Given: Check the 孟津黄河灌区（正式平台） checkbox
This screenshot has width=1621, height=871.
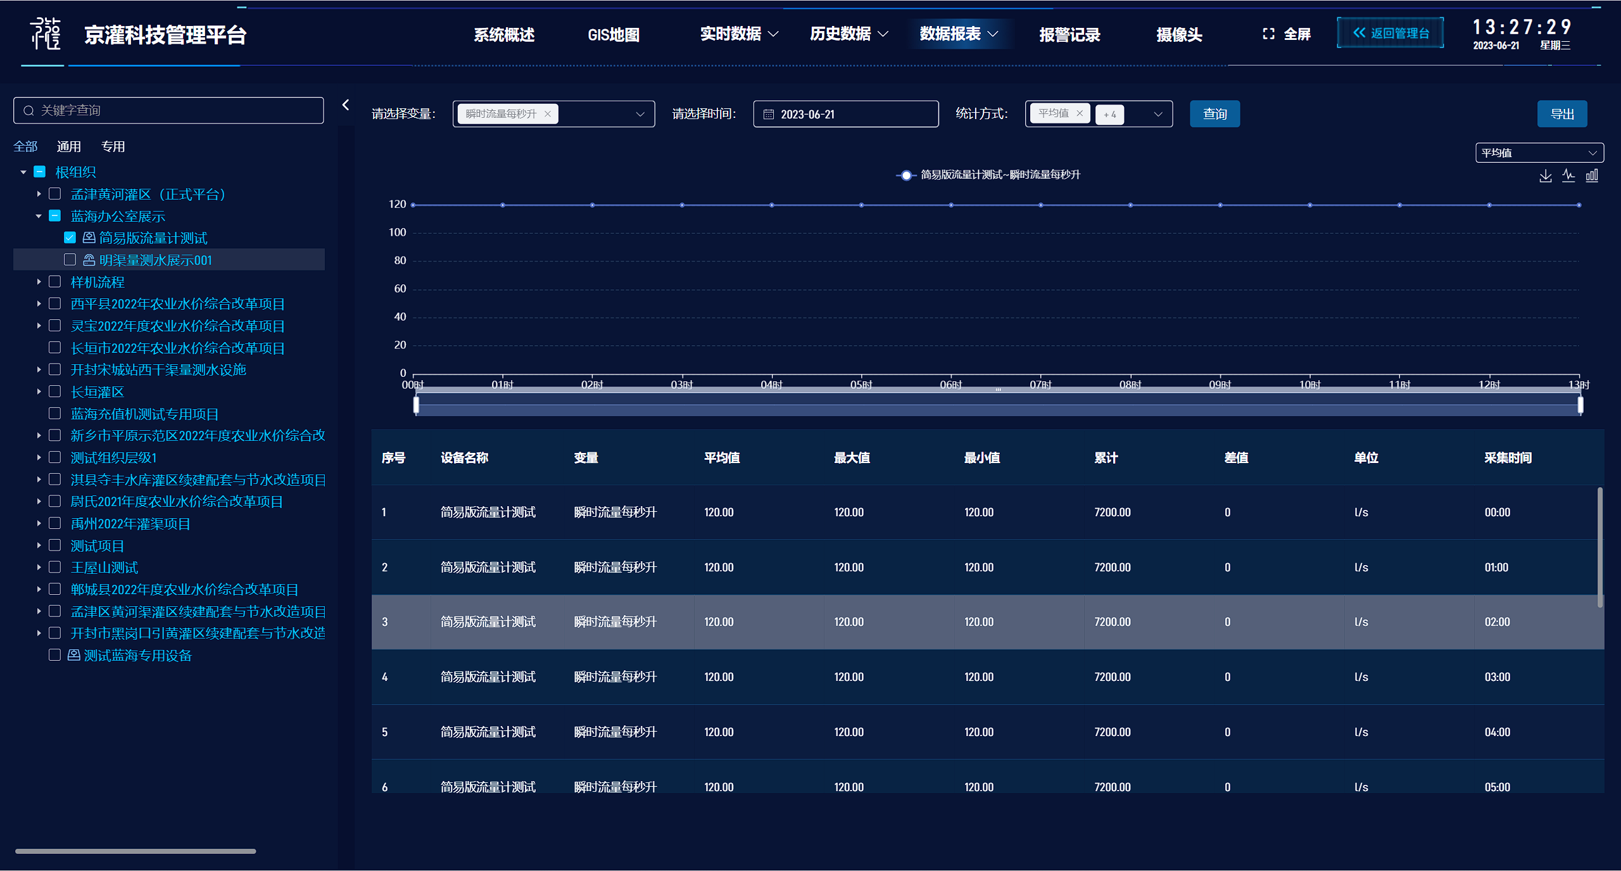Looking at the screenshot, I should click(x=55, y=194).
